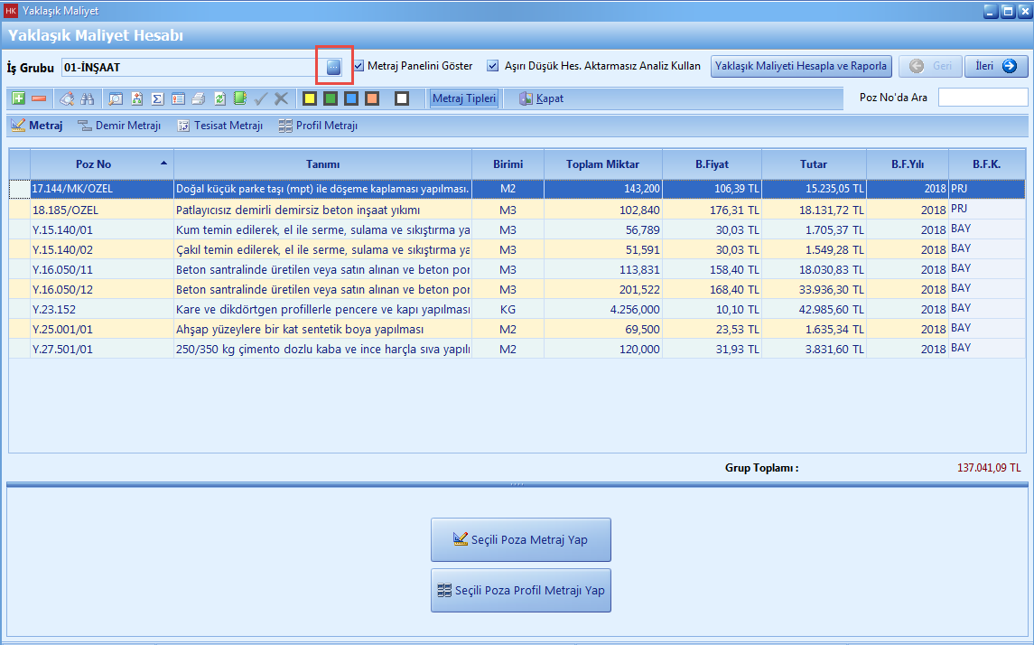Click the magnifier preview icon in toolbar
1034x645 pixels.
click(116, 98)
